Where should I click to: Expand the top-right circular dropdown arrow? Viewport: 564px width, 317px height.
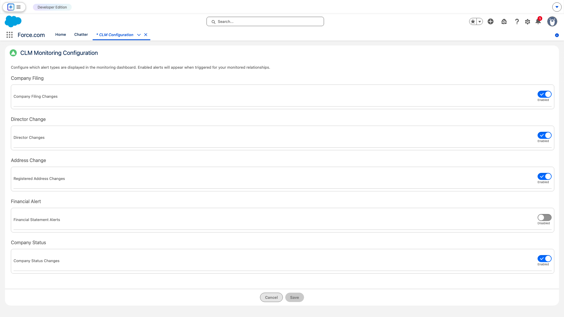click(x=557, y=7)
